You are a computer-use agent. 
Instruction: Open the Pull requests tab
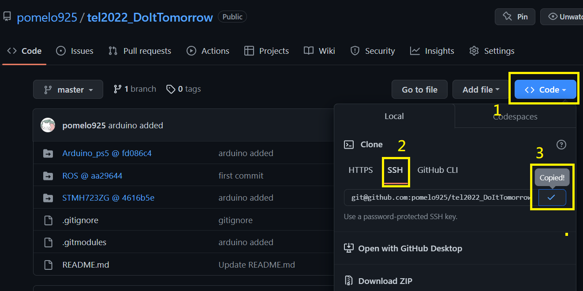(140, 51)
